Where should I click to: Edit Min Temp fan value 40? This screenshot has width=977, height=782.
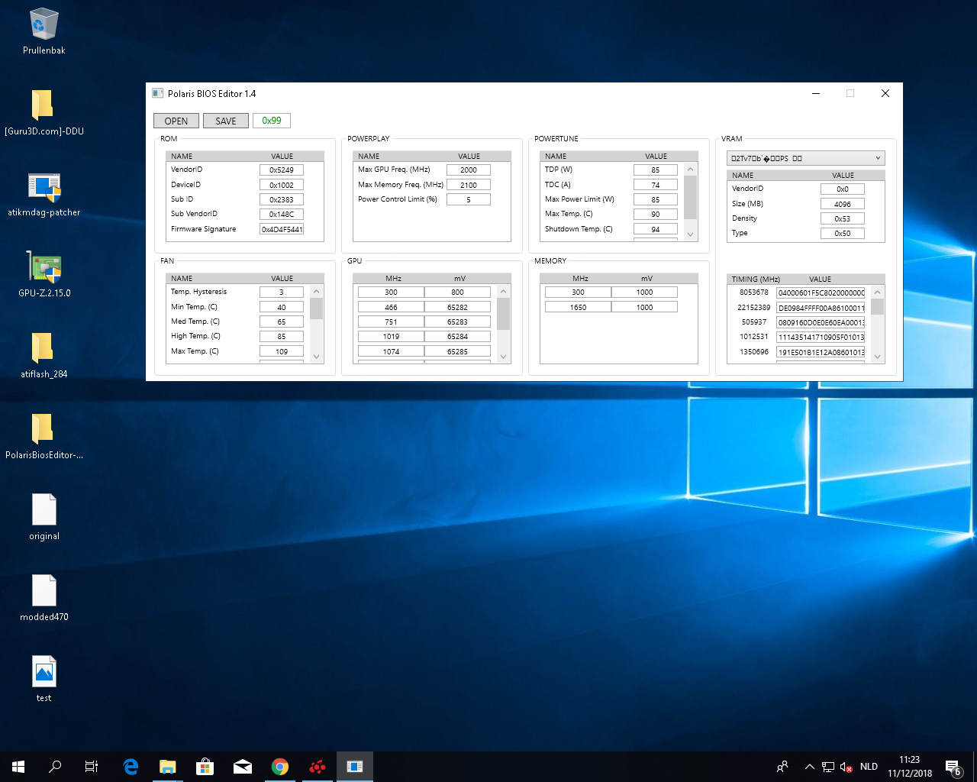(282, 307)
